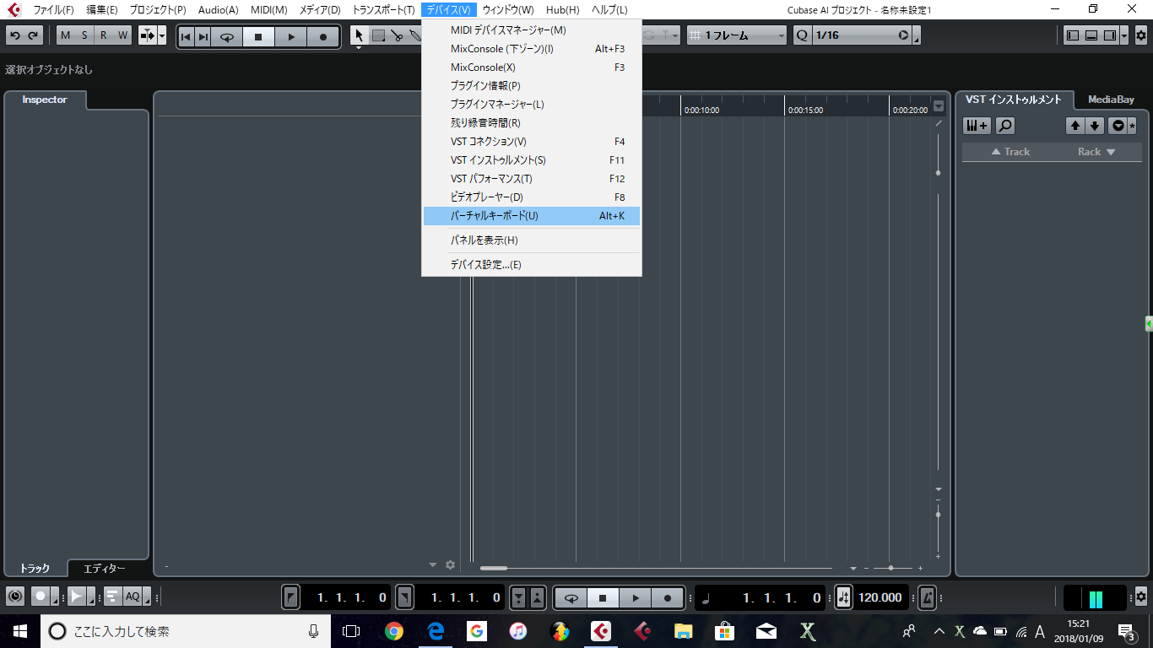Click the Undo arrow in the toolbar
Screen dimensions: 1153x648
[x=15, y=35]
